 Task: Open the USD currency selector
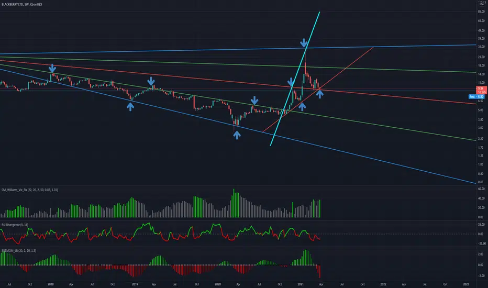(x=482, y=4)
